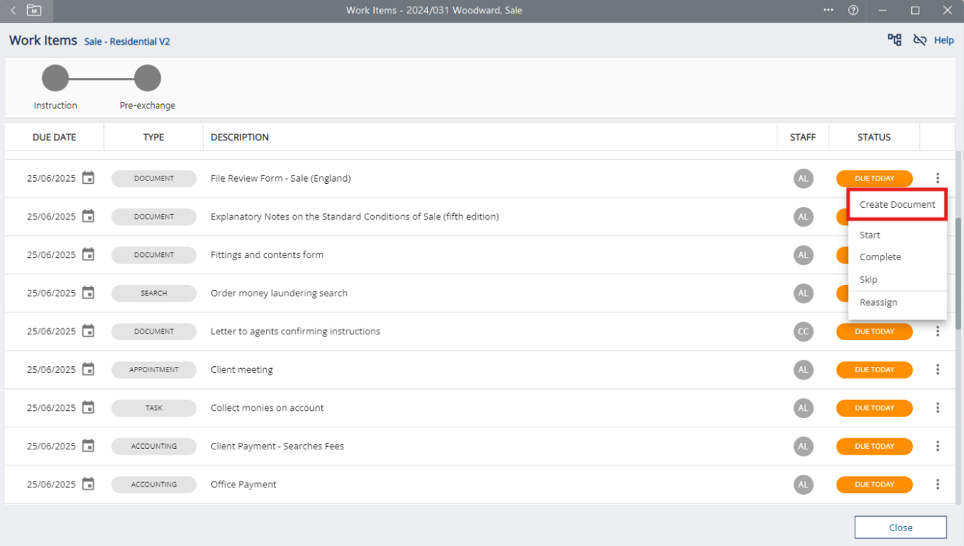Click the question mark help icon in title bar
964x546 pixels.
coord(853,11)
